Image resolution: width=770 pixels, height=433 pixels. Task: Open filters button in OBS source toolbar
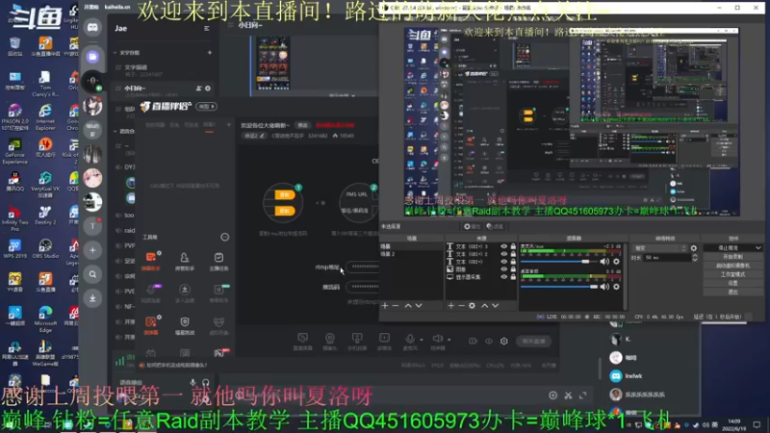pyautogui.click(x=495, y=226)
